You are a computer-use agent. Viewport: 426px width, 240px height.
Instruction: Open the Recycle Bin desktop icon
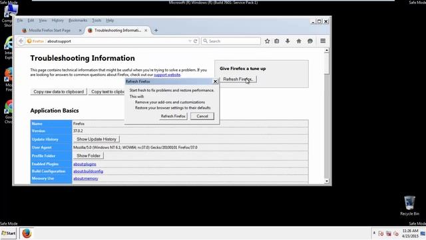[x=409, y=205]
